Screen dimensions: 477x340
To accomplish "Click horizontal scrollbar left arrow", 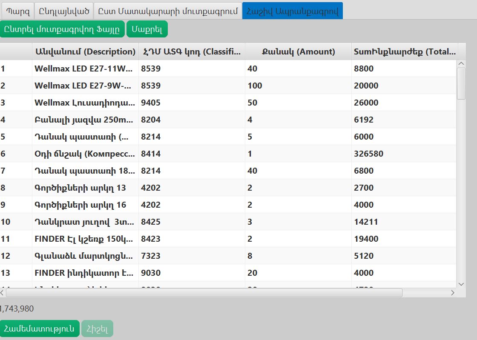I will [x=2, y=293].
